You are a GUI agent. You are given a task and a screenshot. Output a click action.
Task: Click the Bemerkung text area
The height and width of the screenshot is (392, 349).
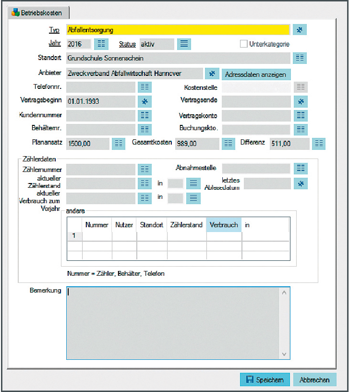(x=173, y=323)
